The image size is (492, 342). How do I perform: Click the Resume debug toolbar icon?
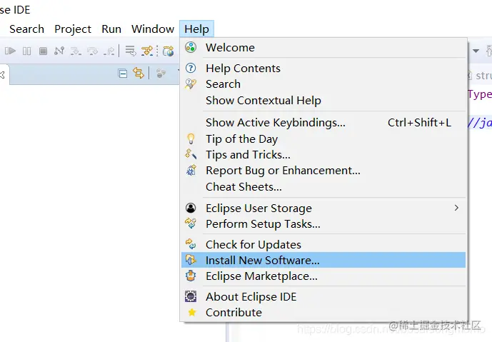pos(11,51)
